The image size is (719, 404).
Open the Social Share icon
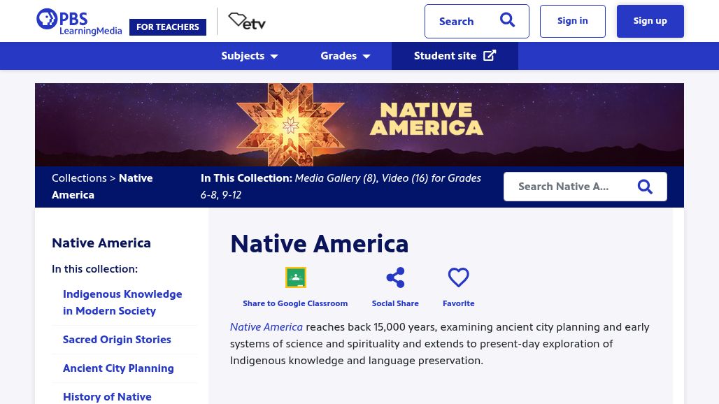[395, 277]
